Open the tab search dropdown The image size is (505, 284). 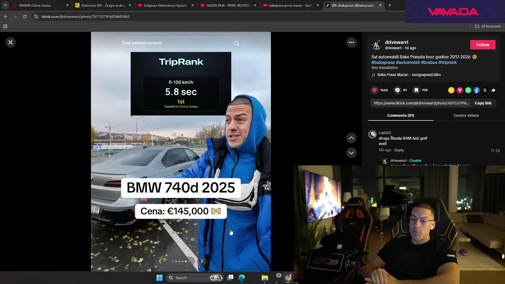click(5, 6)
